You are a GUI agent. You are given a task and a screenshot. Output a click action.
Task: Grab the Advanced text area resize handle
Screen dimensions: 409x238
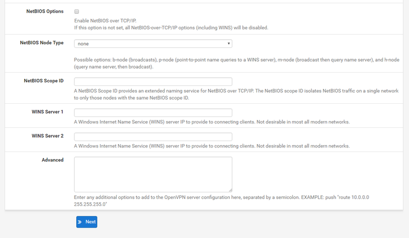[230, 190]
